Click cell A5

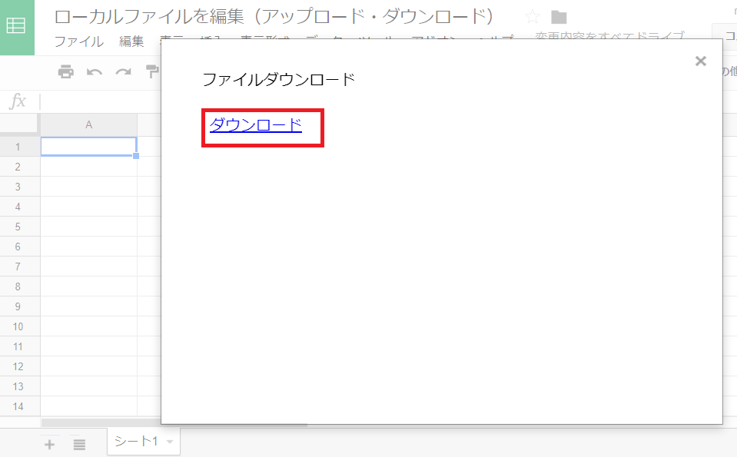tap(89, 227)
